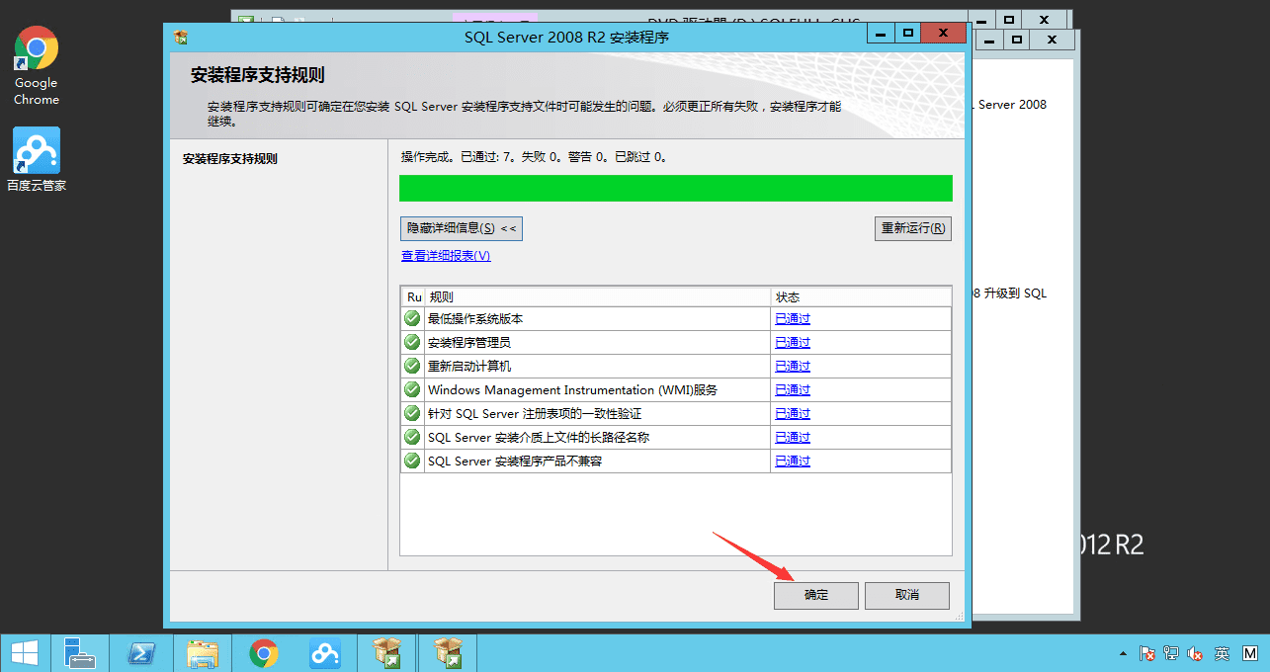The image size is (1270, 672).
Task: Click the green check beside SQL Server 安装程序产品不兼容
Action: (412, 461)
